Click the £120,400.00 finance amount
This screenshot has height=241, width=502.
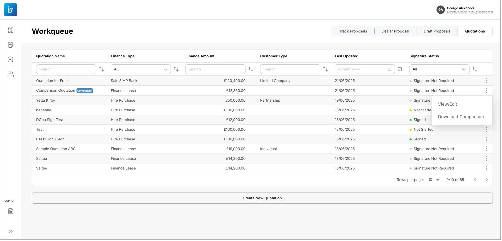pos(234,81)
